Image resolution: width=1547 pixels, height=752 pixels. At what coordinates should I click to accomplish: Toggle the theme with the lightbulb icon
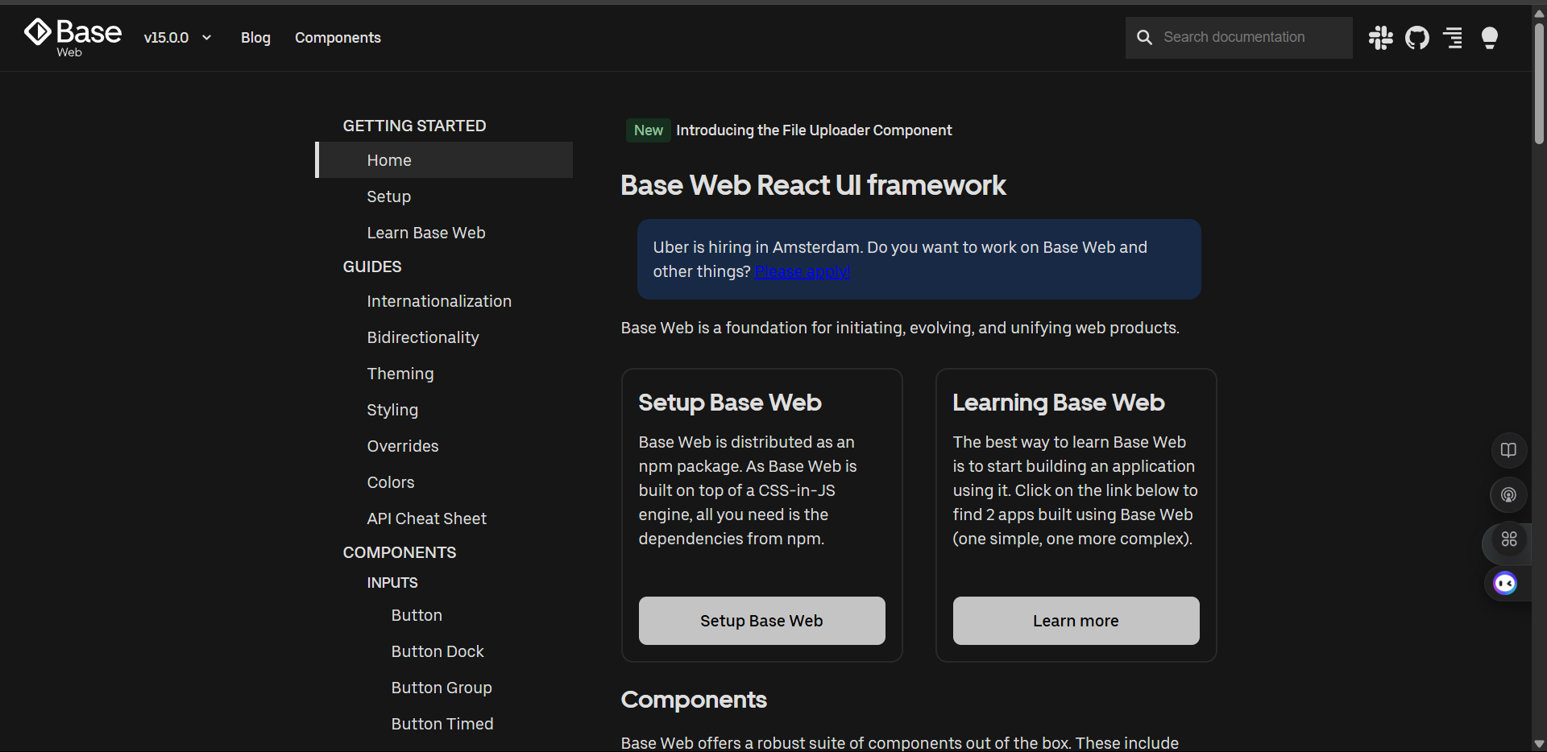tap(1490, 37)
